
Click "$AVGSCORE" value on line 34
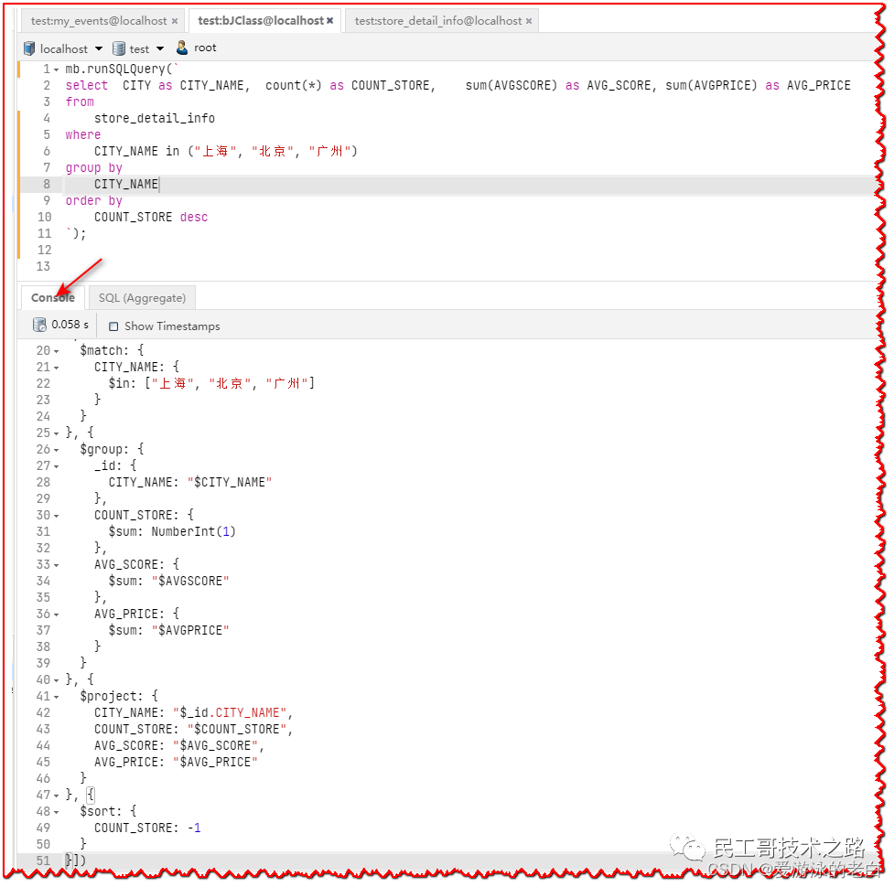point(190,581)
